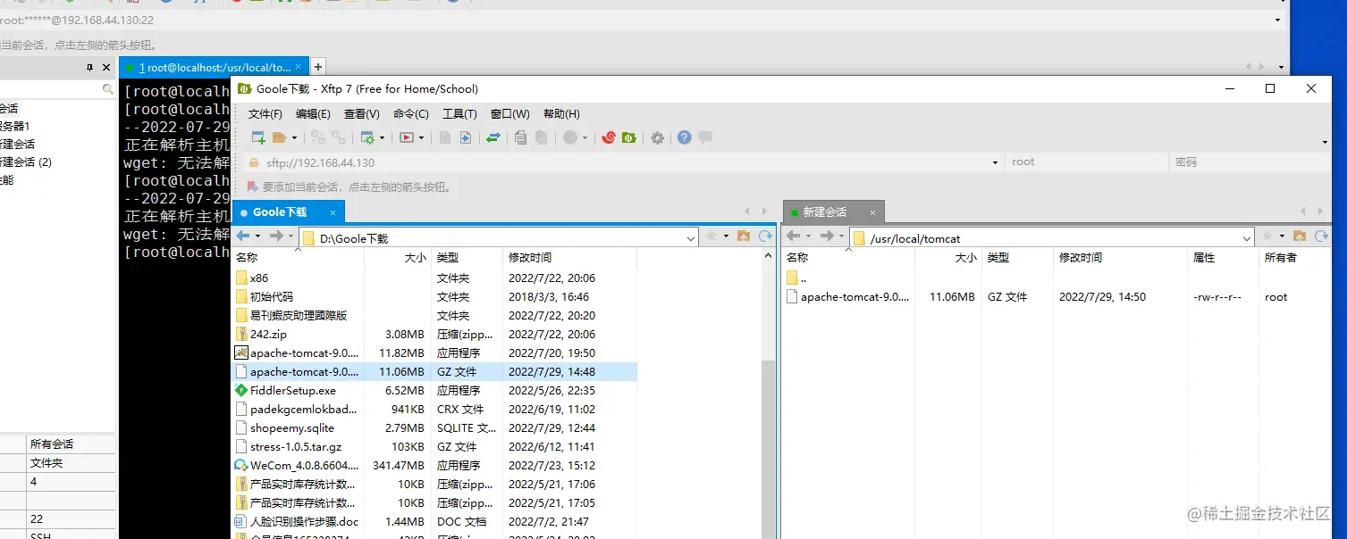Click remote pane home folder icon
This screenshot has height=539, width=1347.
(x=1300, y=236)
